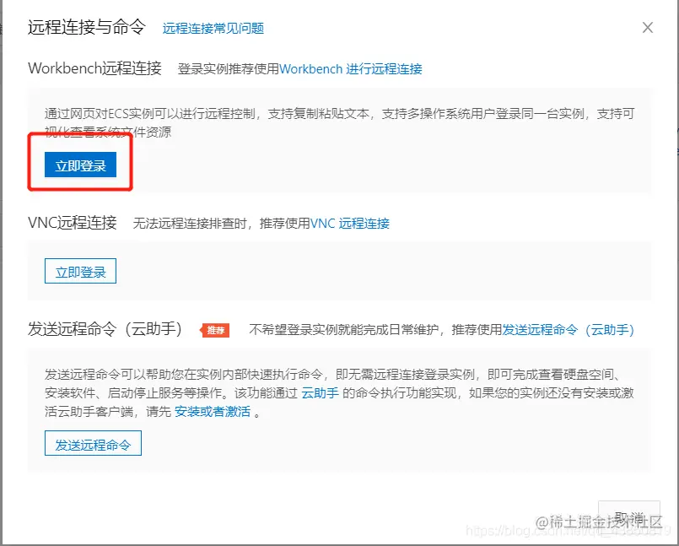
Task: Click the orange 推荐 tag icon
Action: [215, 330]
